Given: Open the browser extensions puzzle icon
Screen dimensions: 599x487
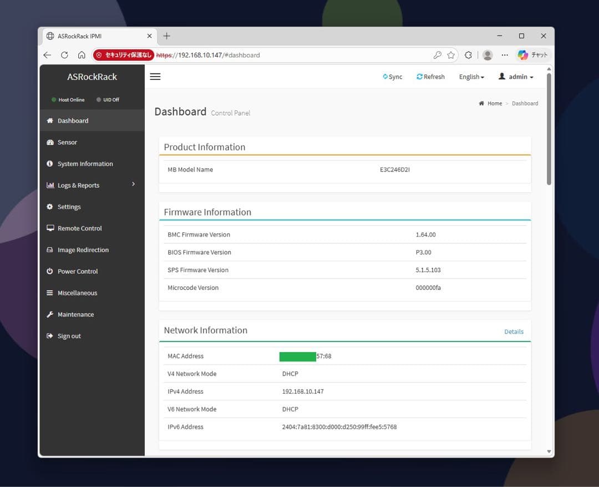Looking at the screenshot, I should pyautogui.click(x=468, y=55).
